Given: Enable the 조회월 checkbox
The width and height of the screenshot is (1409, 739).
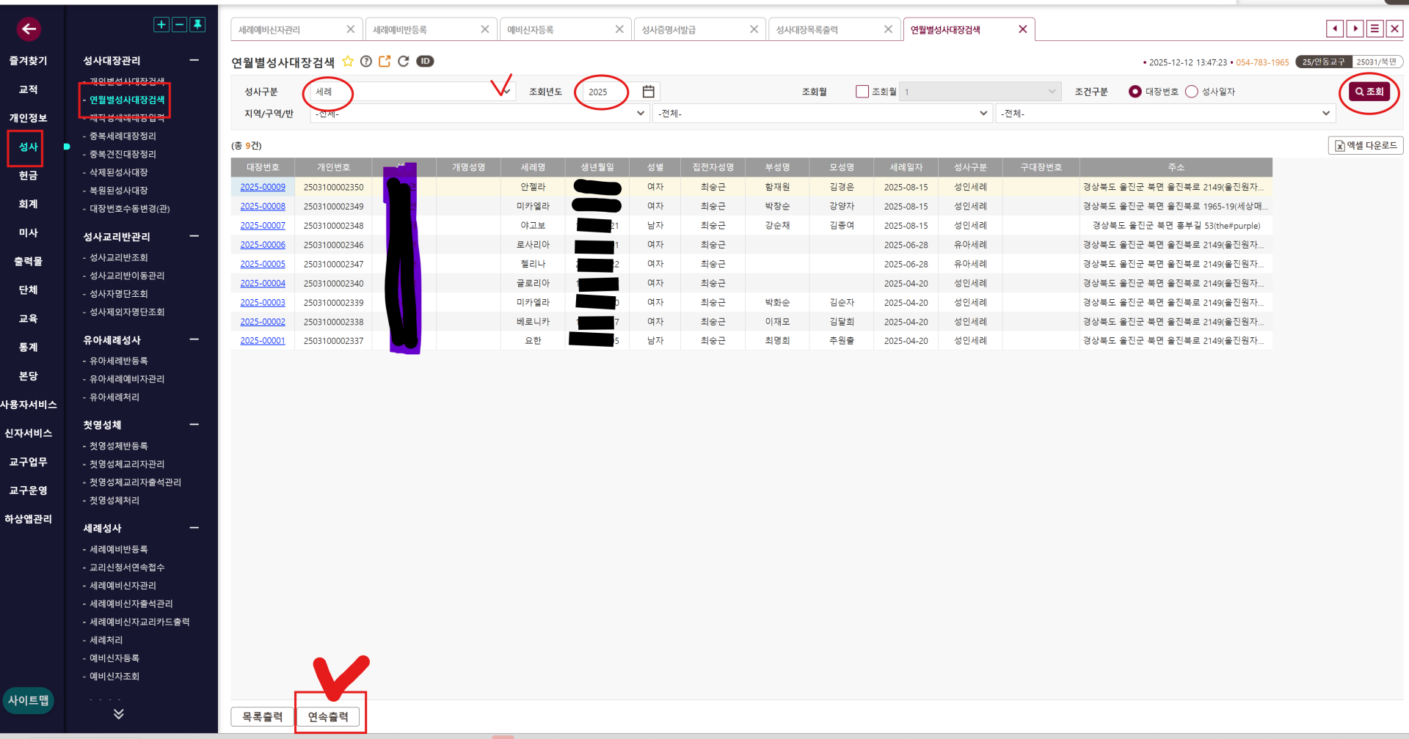Looking at the screenshot, I should coord(862,92).
